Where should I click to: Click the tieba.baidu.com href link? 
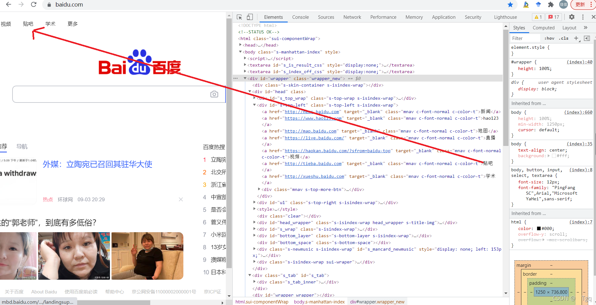click(313, 163)
